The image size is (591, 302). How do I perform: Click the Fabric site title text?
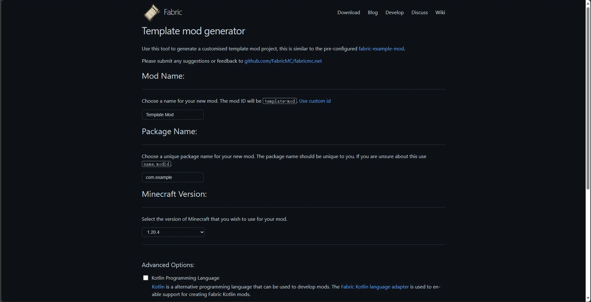(173, 12)
